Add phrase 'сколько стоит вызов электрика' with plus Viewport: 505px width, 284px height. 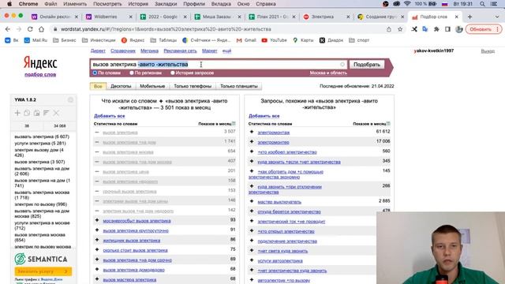[x=97, y=249]
